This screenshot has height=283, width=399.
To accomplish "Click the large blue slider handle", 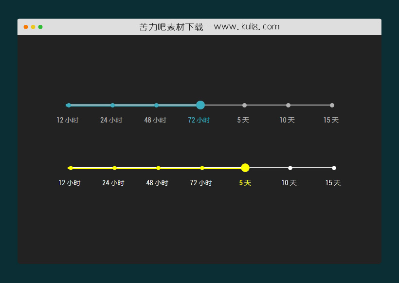I will (200, 105).
